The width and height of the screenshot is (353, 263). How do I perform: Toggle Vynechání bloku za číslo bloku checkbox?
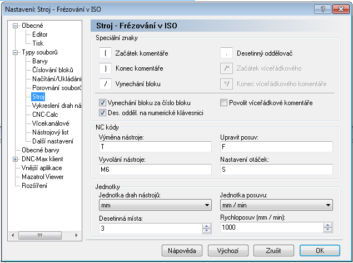pos(102,103)
